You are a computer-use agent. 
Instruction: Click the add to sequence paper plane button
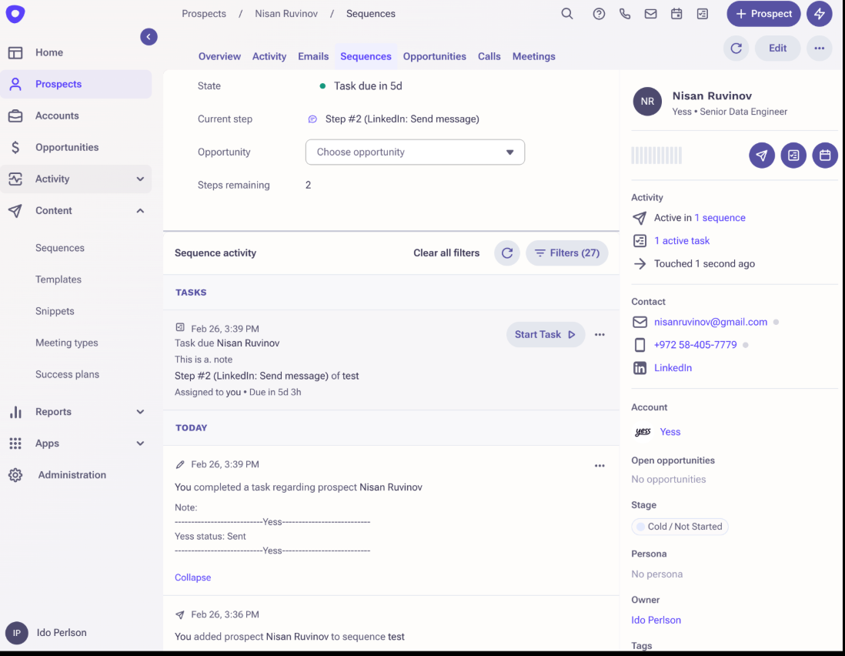(761, 156)
